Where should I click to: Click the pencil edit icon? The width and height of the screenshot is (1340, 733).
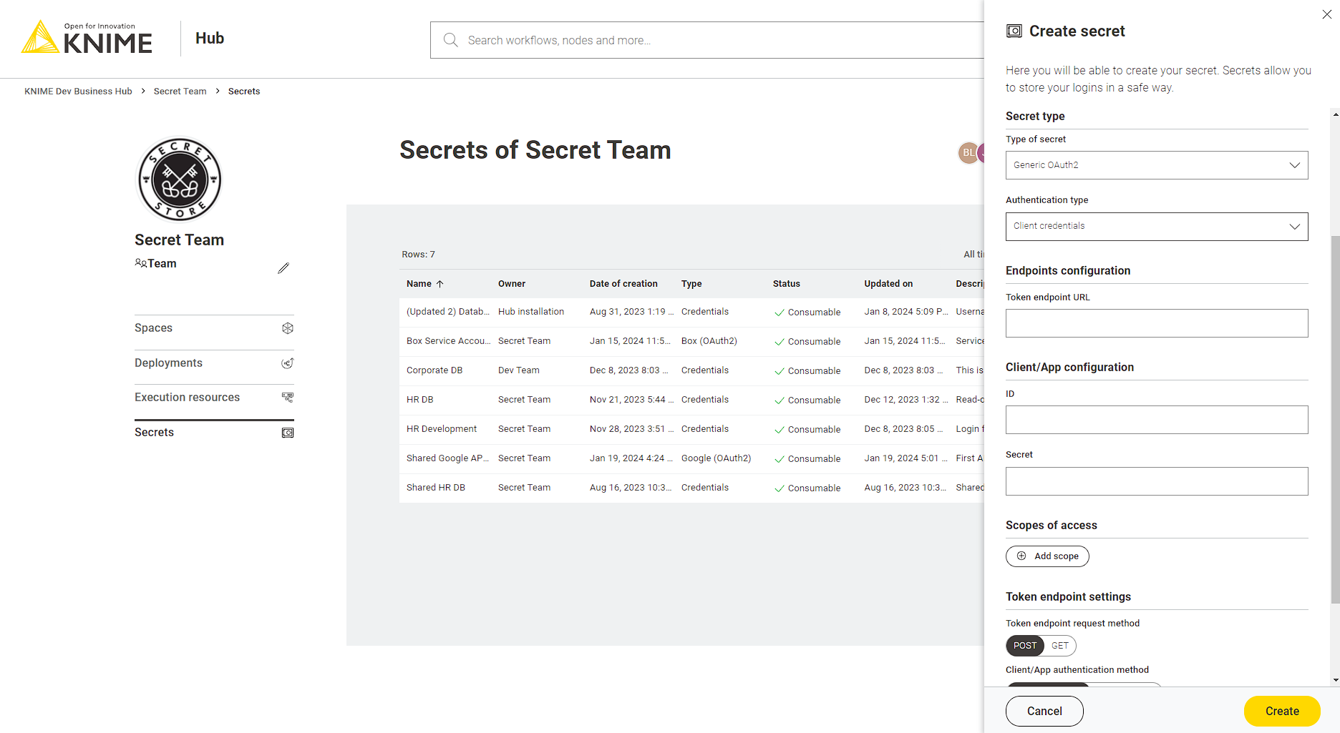pos(283,268)
